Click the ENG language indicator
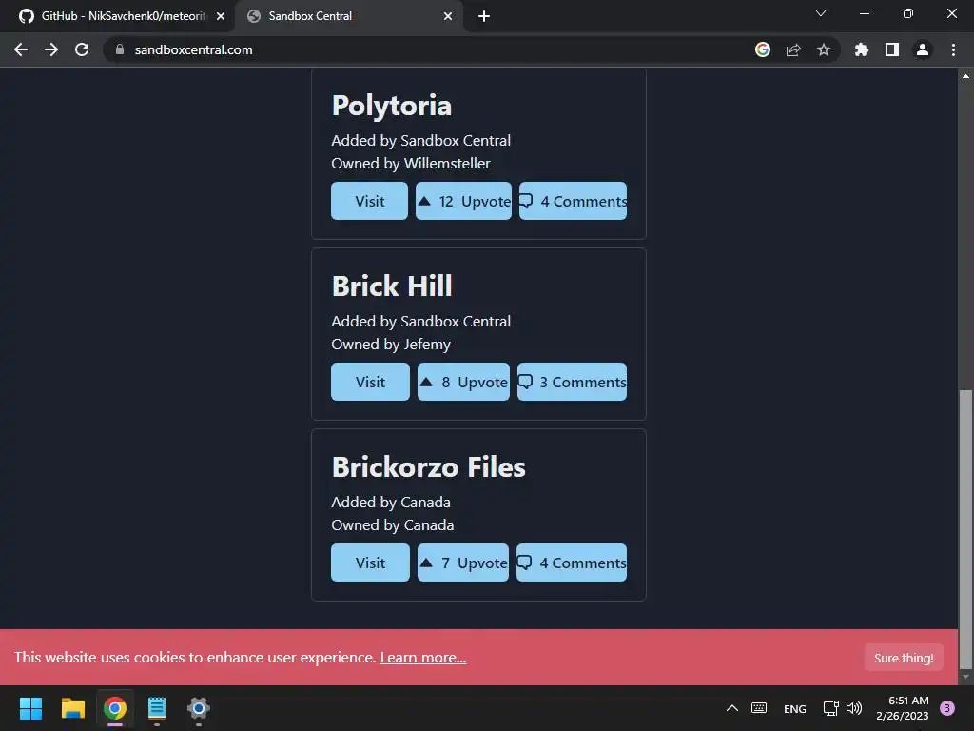Viewport: 974px width, 731px height. coord(795,708)
